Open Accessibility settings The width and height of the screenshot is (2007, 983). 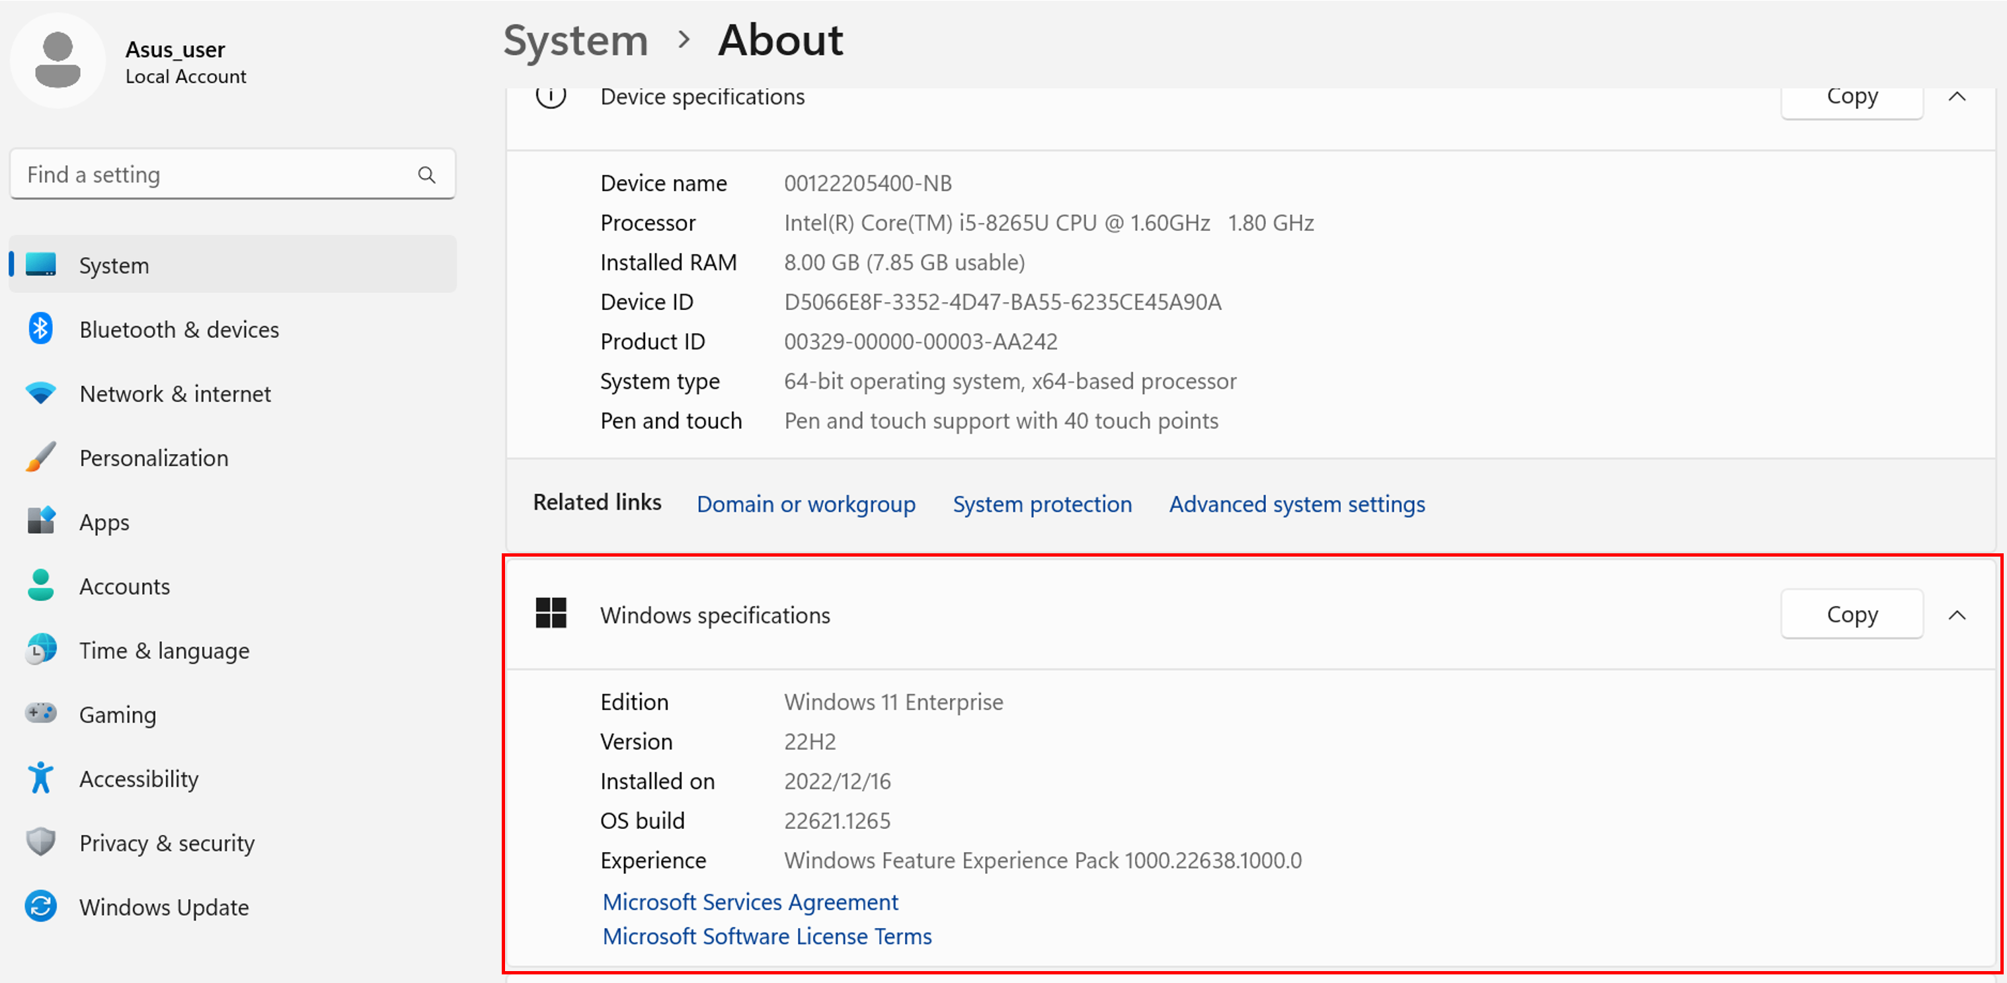point(138,778)
